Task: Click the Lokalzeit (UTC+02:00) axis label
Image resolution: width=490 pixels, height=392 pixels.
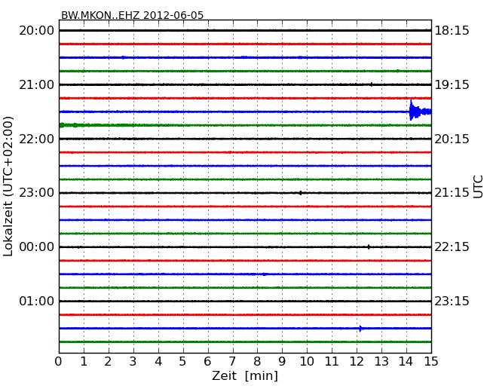Action: (x=8, y=186)
